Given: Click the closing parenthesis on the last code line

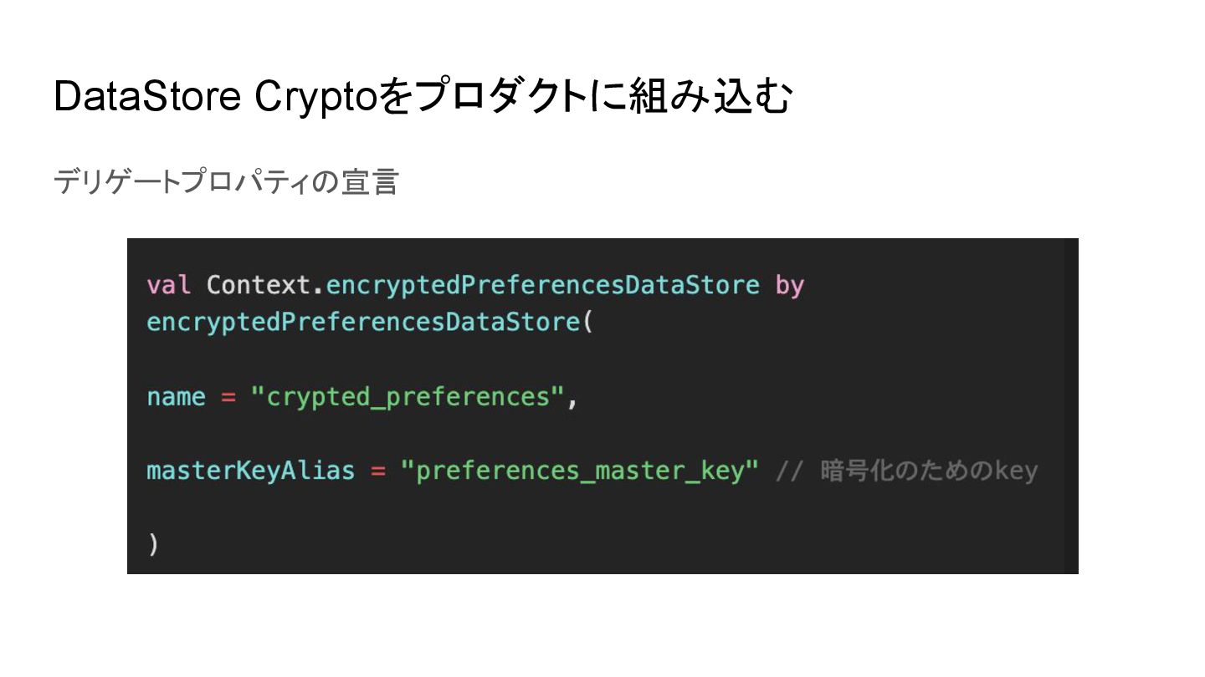Looking at the screenshot, I should point(152,544).
